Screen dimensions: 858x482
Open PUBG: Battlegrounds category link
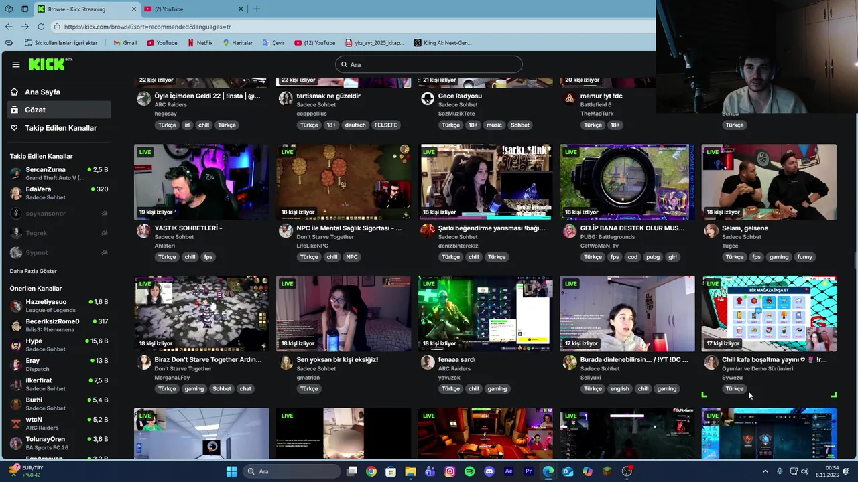point(607,237)
